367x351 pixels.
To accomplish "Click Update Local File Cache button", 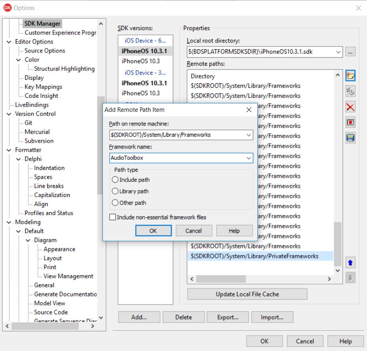I will coord(247,294).
